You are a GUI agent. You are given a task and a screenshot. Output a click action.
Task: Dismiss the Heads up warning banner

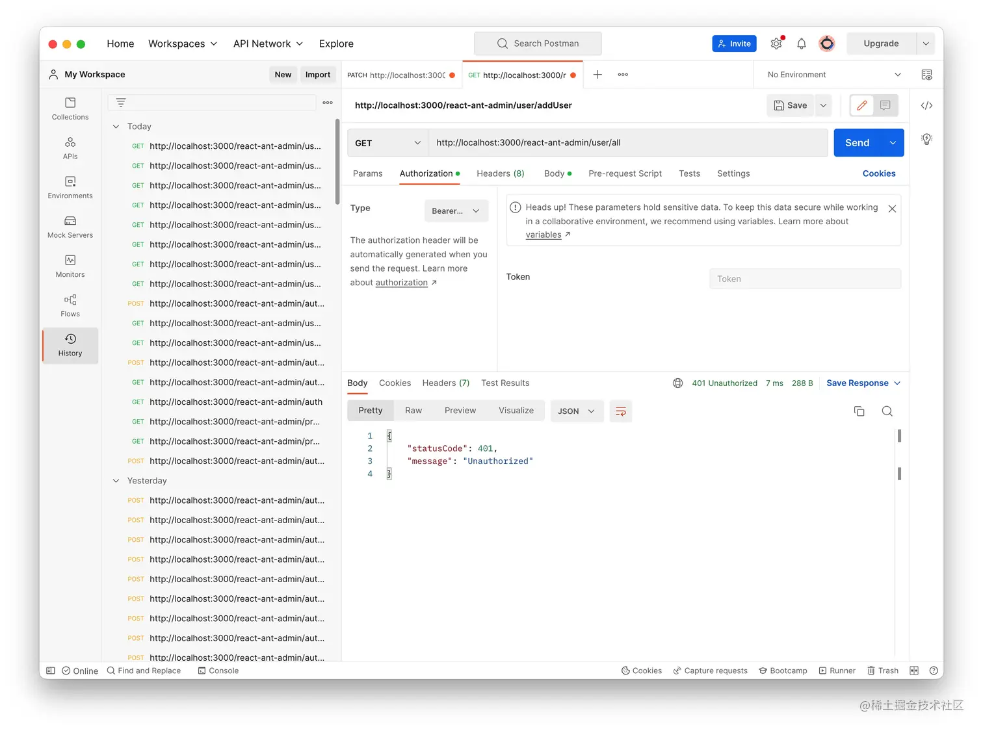click(893, 209)
